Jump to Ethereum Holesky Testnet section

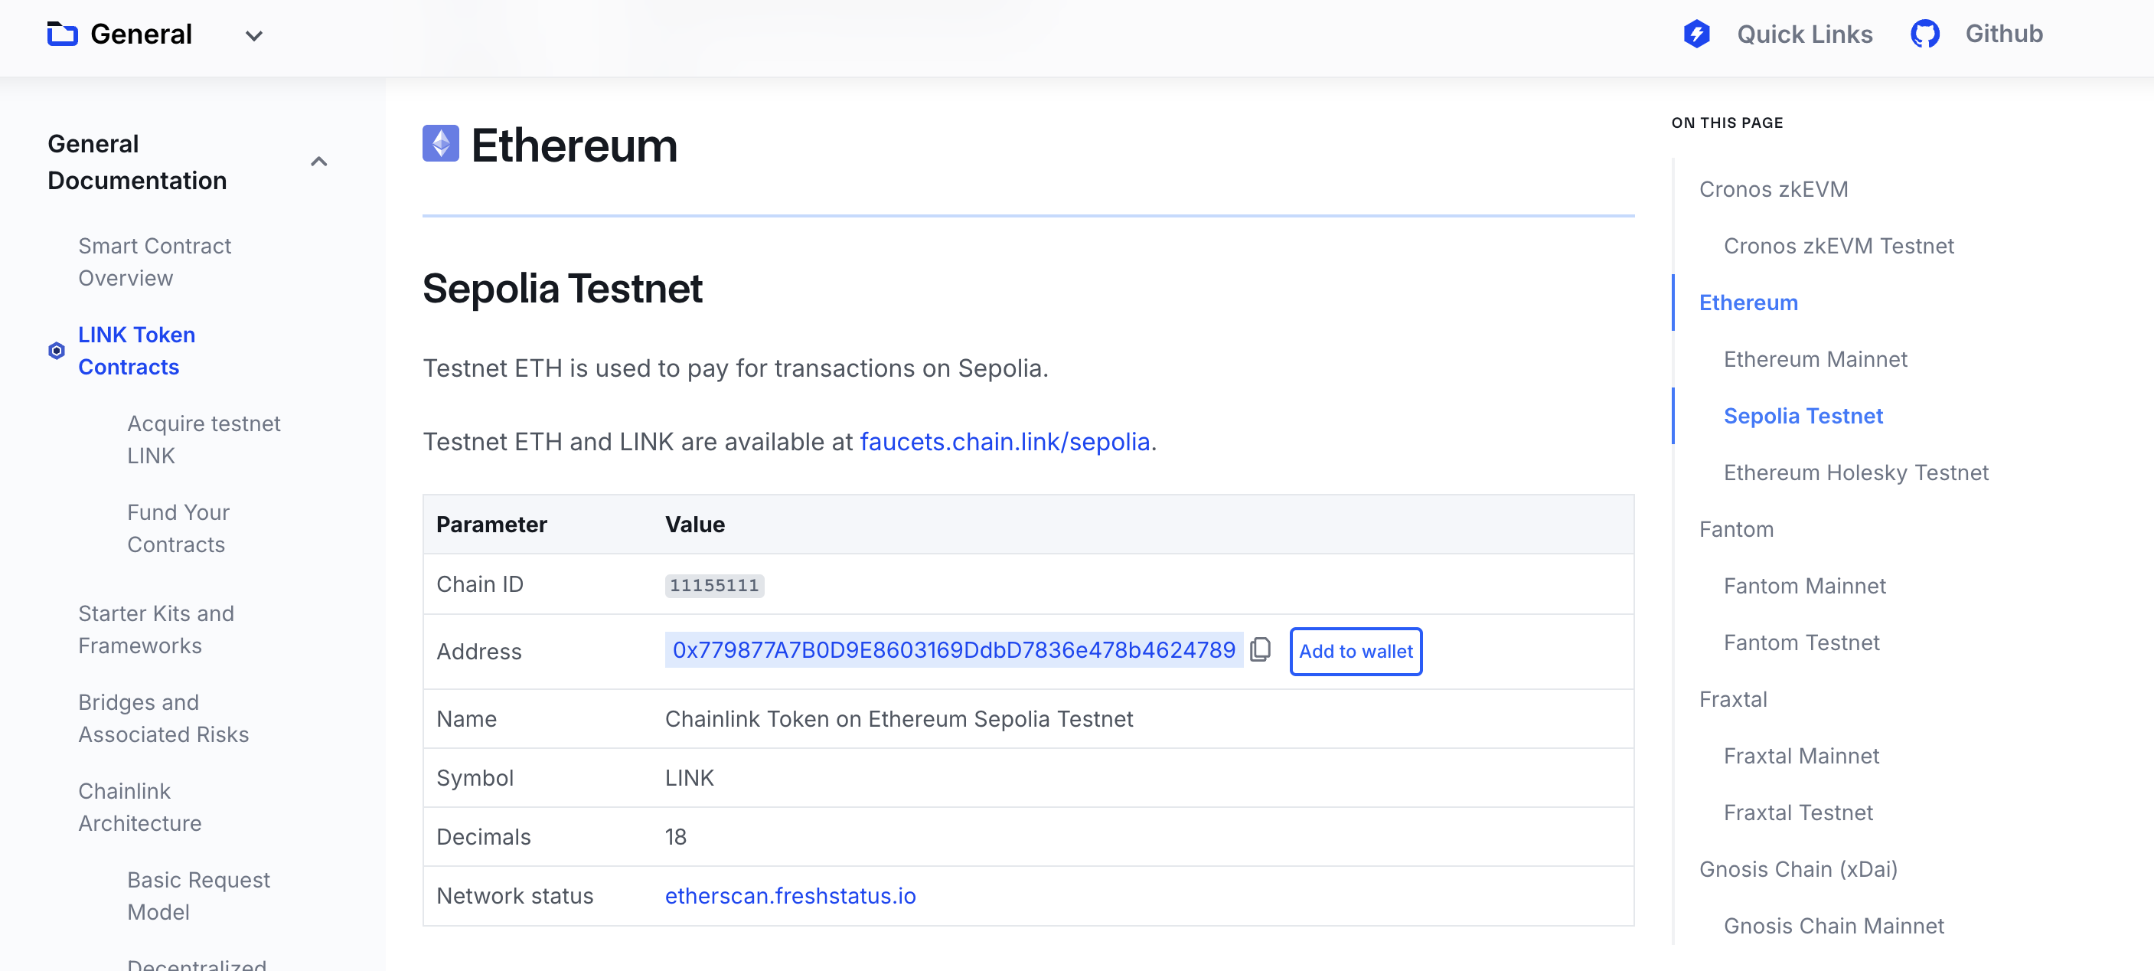[x=1855, y=472]
